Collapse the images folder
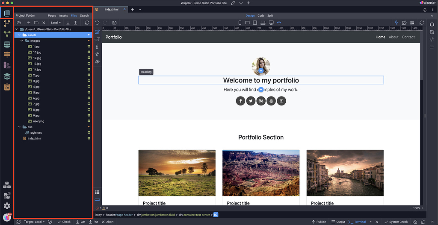438x225 pixels. pos(22,41)
